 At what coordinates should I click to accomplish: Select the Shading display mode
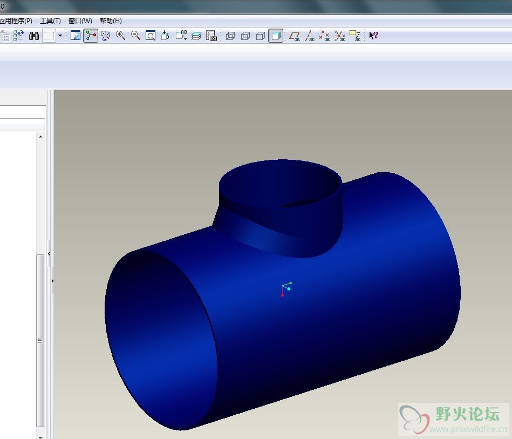(x=276, y=36)
